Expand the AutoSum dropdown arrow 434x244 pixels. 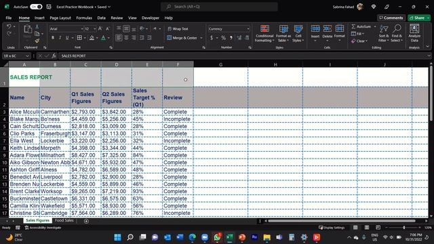(375, 26)
